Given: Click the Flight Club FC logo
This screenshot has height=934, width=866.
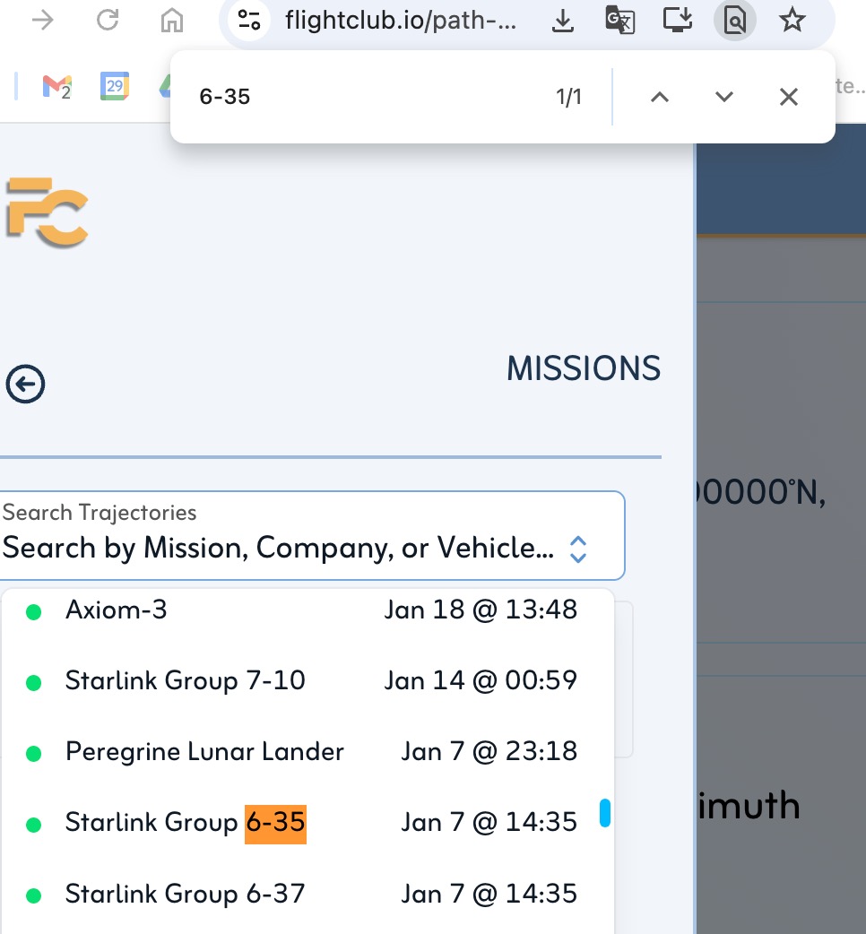Looking at the screenshot, I should click(x=47, y=212).
